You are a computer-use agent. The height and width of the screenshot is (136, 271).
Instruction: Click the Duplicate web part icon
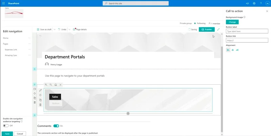pyautogui.click(x=40, y=100)
